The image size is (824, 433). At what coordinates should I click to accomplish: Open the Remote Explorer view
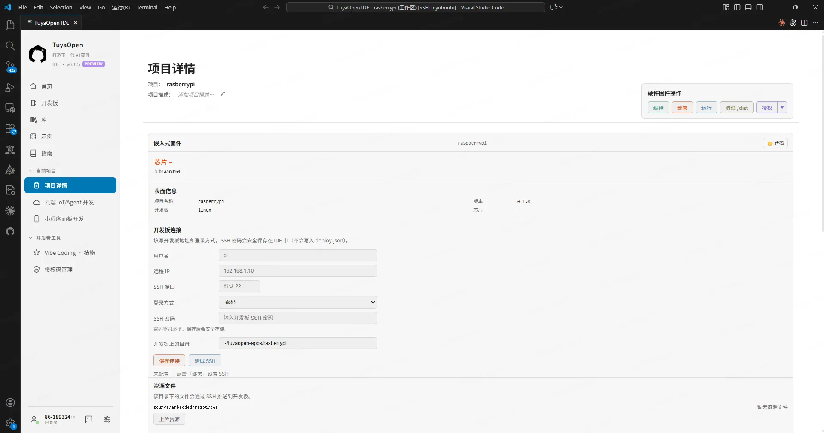(x=10, y=108)
